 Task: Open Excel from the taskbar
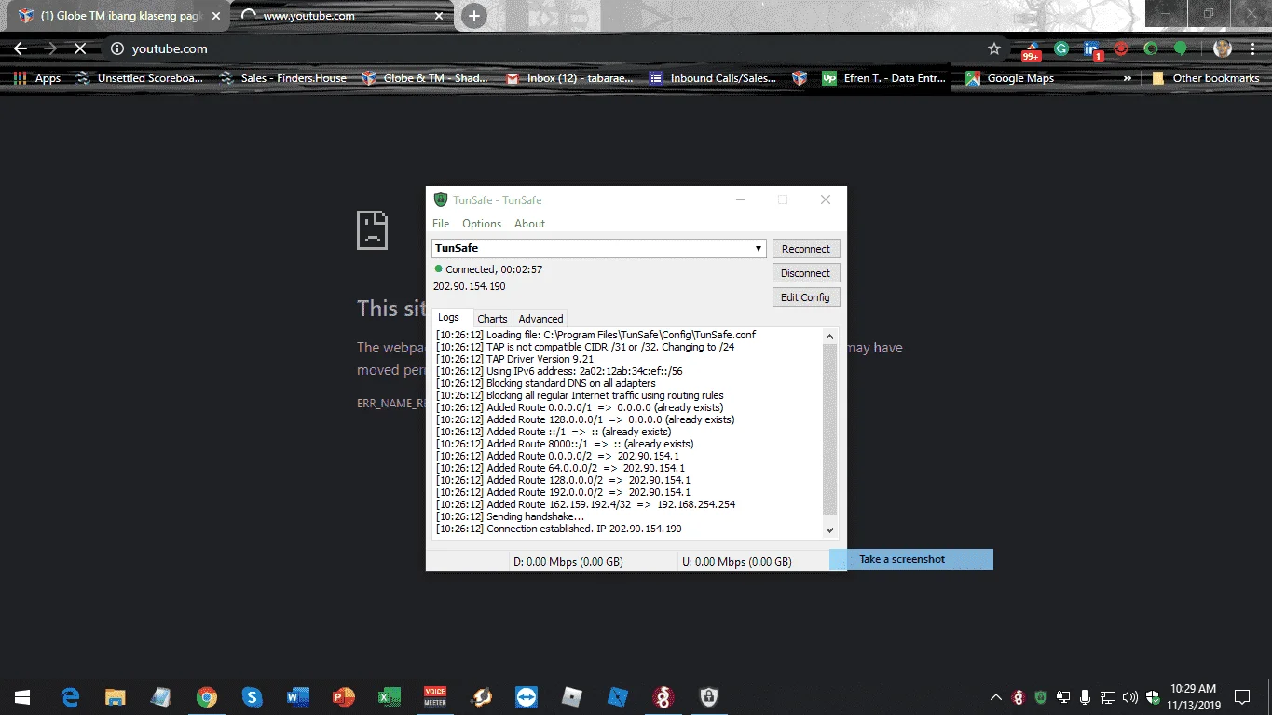[390, 696]
